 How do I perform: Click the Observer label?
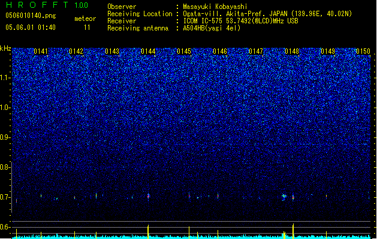pyautogui.click(x=122, y=7)
